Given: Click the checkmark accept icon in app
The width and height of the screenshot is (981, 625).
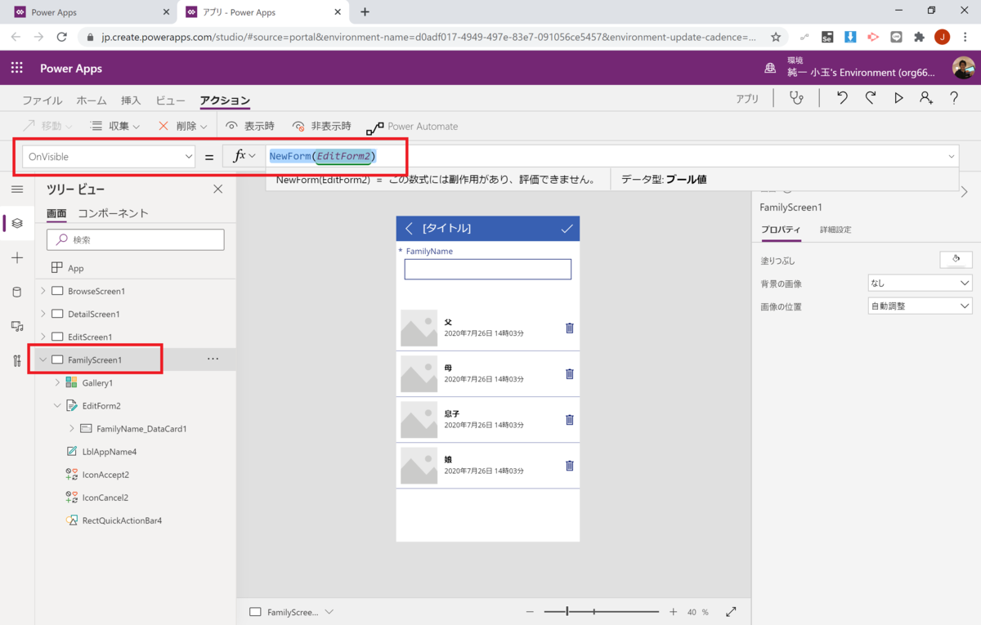Looking at the screenshot, I should coord(567,229).
